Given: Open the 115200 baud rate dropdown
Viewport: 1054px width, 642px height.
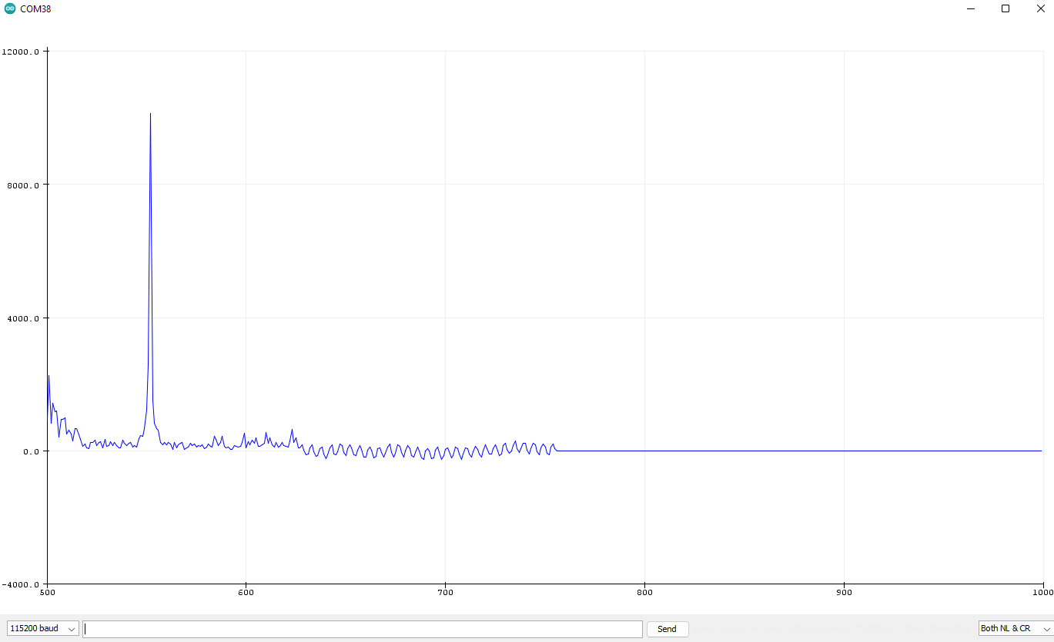Looking at the screenshot, I should pos(43,629).
